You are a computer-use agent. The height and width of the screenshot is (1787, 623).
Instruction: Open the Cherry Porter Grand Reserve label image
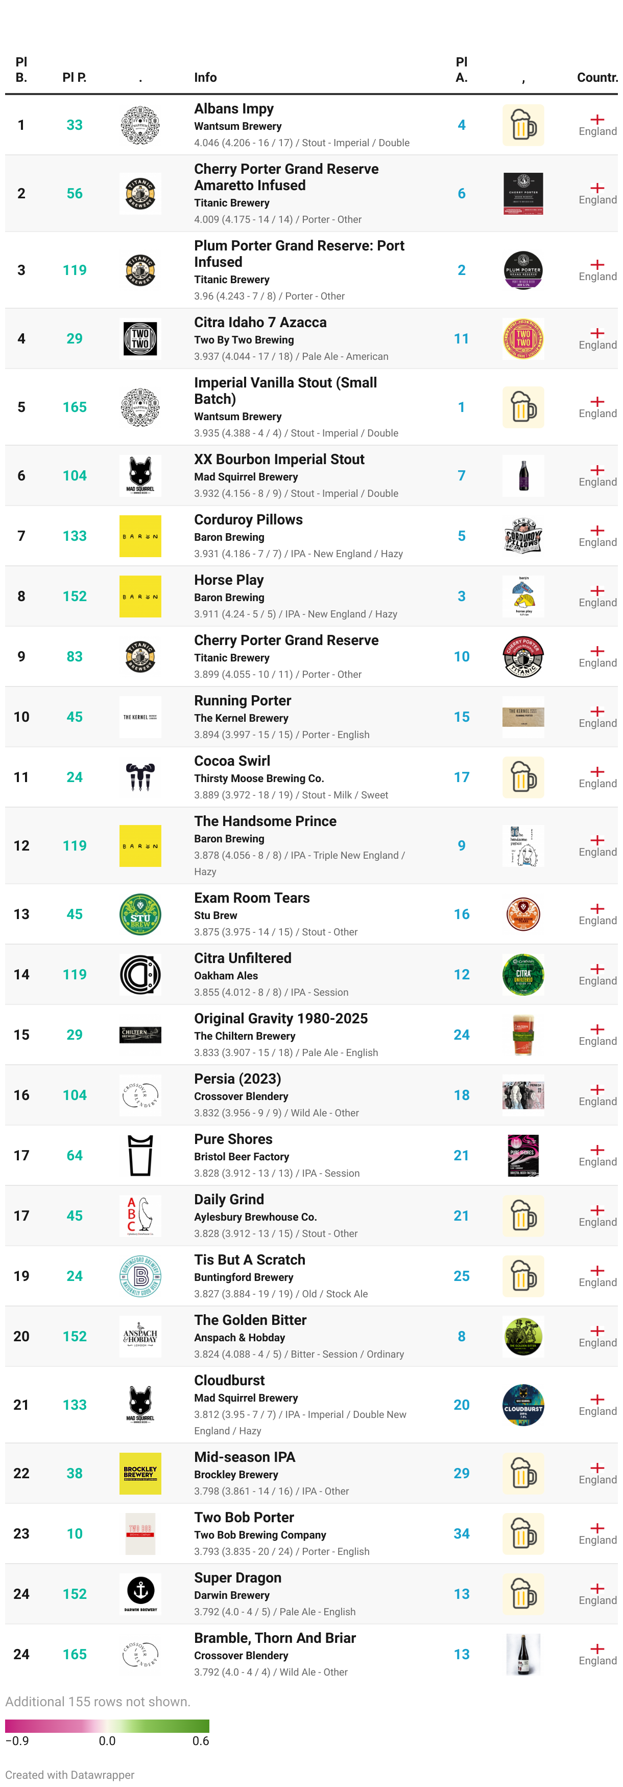point(523,657)
